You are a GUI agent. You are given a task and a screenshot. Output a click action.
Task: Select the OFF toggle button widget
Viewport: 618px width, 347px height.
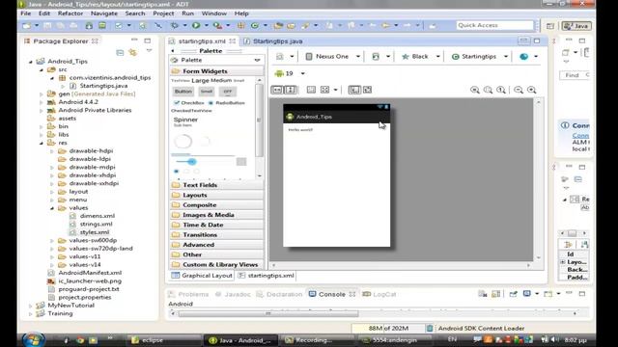[228, 92]
